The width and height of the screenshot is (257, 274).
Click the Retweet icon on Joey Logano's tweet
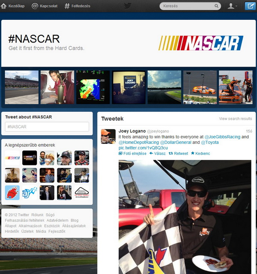(x=171, y=153)
